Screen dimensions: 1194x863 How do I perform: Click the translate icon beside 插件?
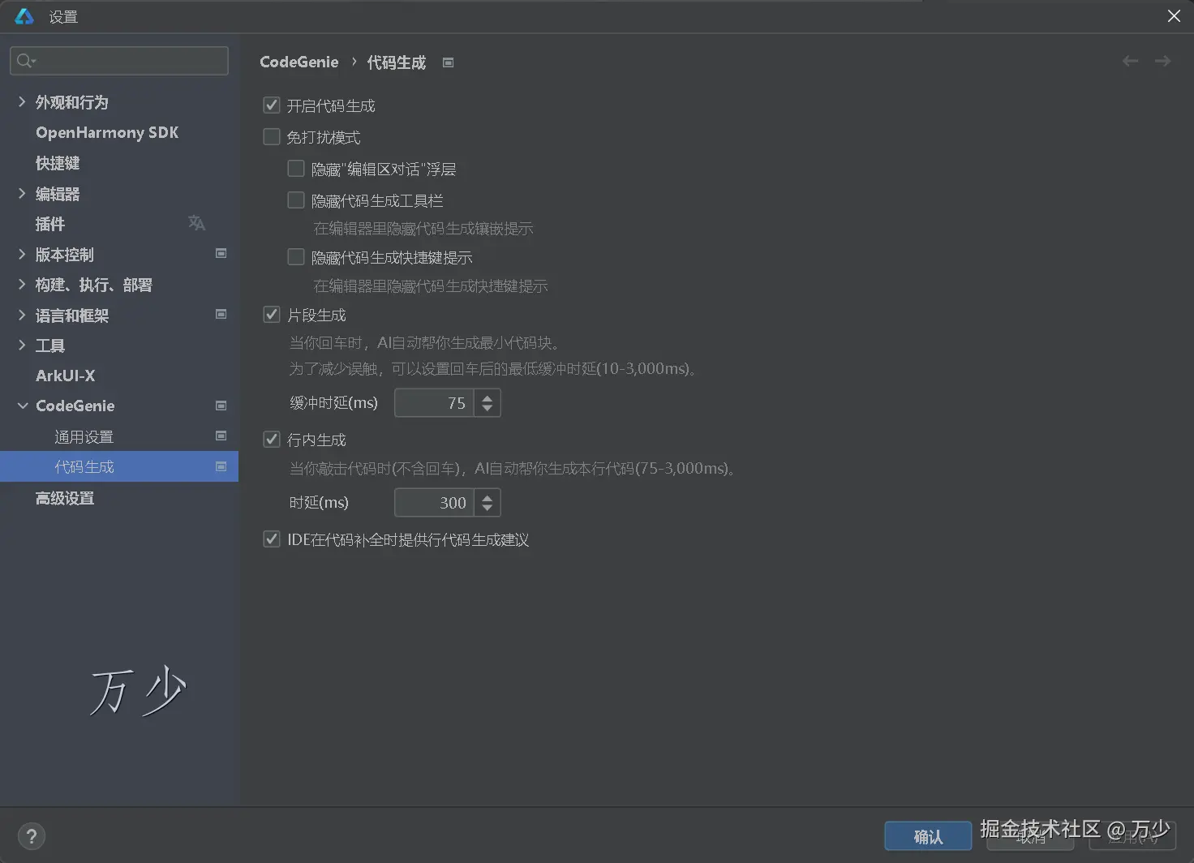(196, 223)
